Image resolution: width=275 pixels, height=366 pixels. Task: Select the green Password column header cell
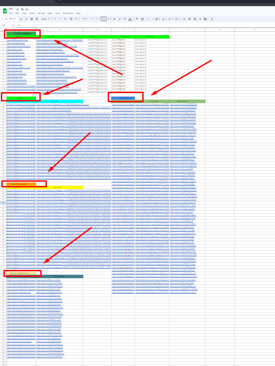[x=123, y=37]
